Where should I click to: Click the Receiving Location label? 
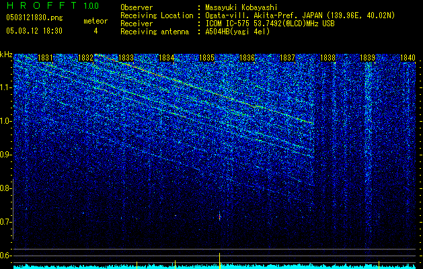[157, 15]
